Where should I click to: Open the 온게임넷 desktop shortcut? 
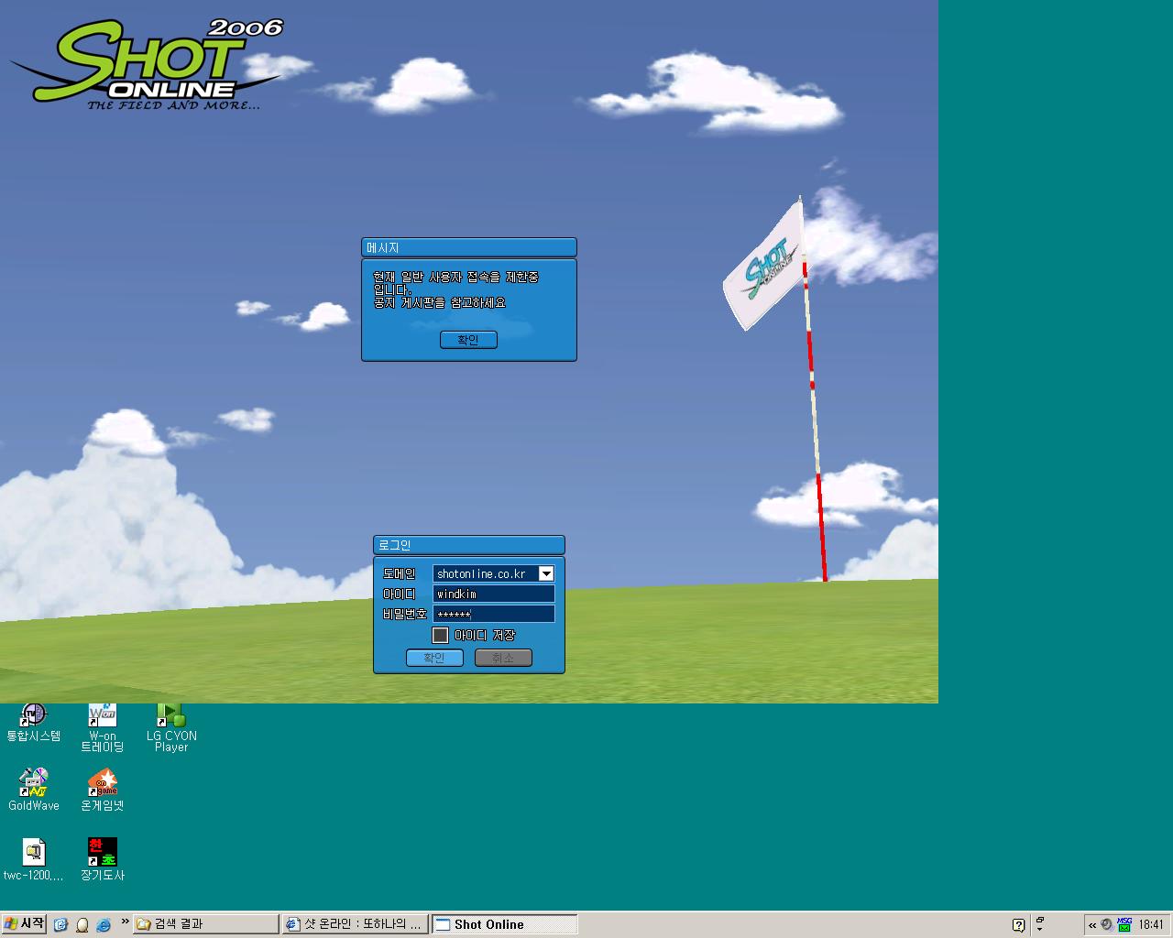[102, 790]
